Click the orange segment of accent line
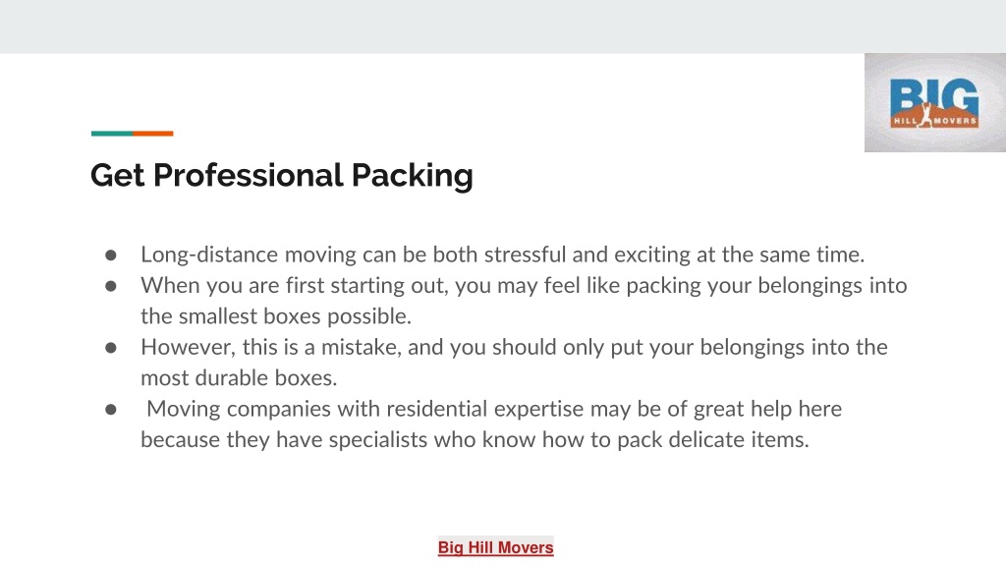This screenshot has width=1006, height=566. 152,134
